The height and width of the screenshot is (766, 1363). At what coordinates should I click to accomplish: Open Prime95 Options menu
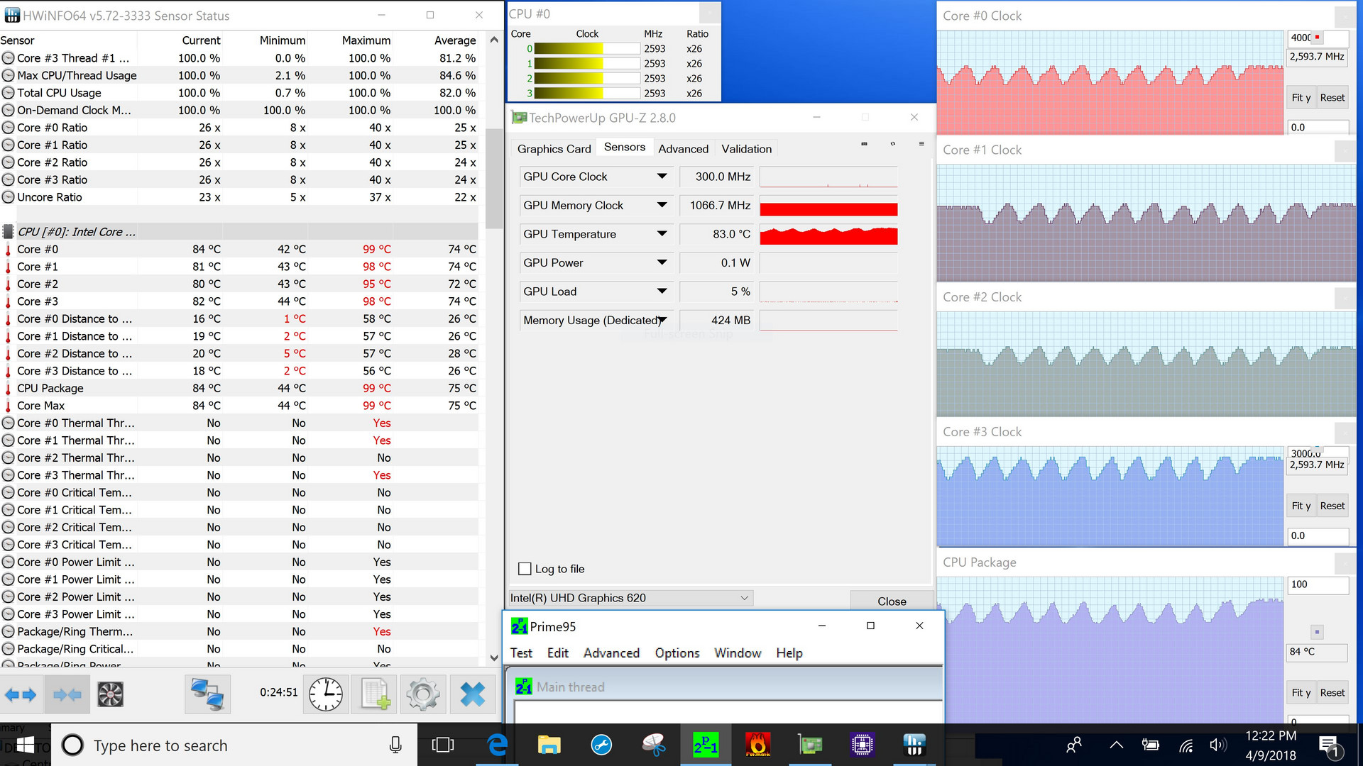point(677,653)
